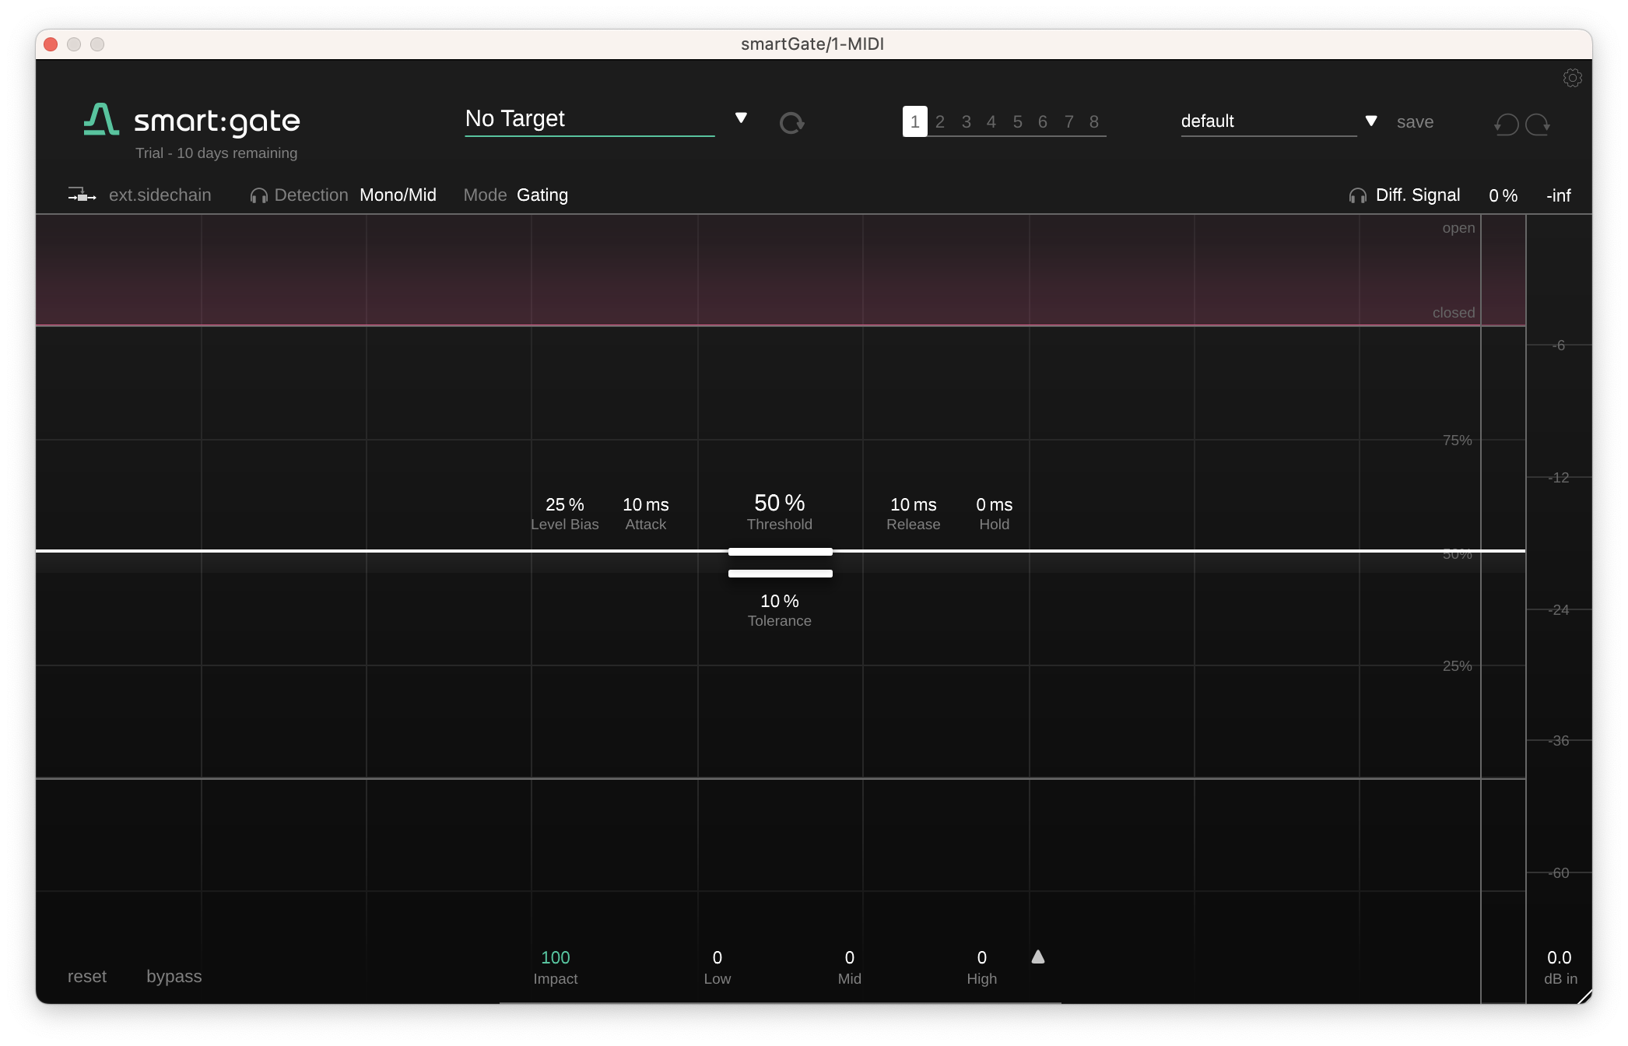The image size is (1628, 1046).
Task: Click the save preset button
Action: tap(1414, 122)
